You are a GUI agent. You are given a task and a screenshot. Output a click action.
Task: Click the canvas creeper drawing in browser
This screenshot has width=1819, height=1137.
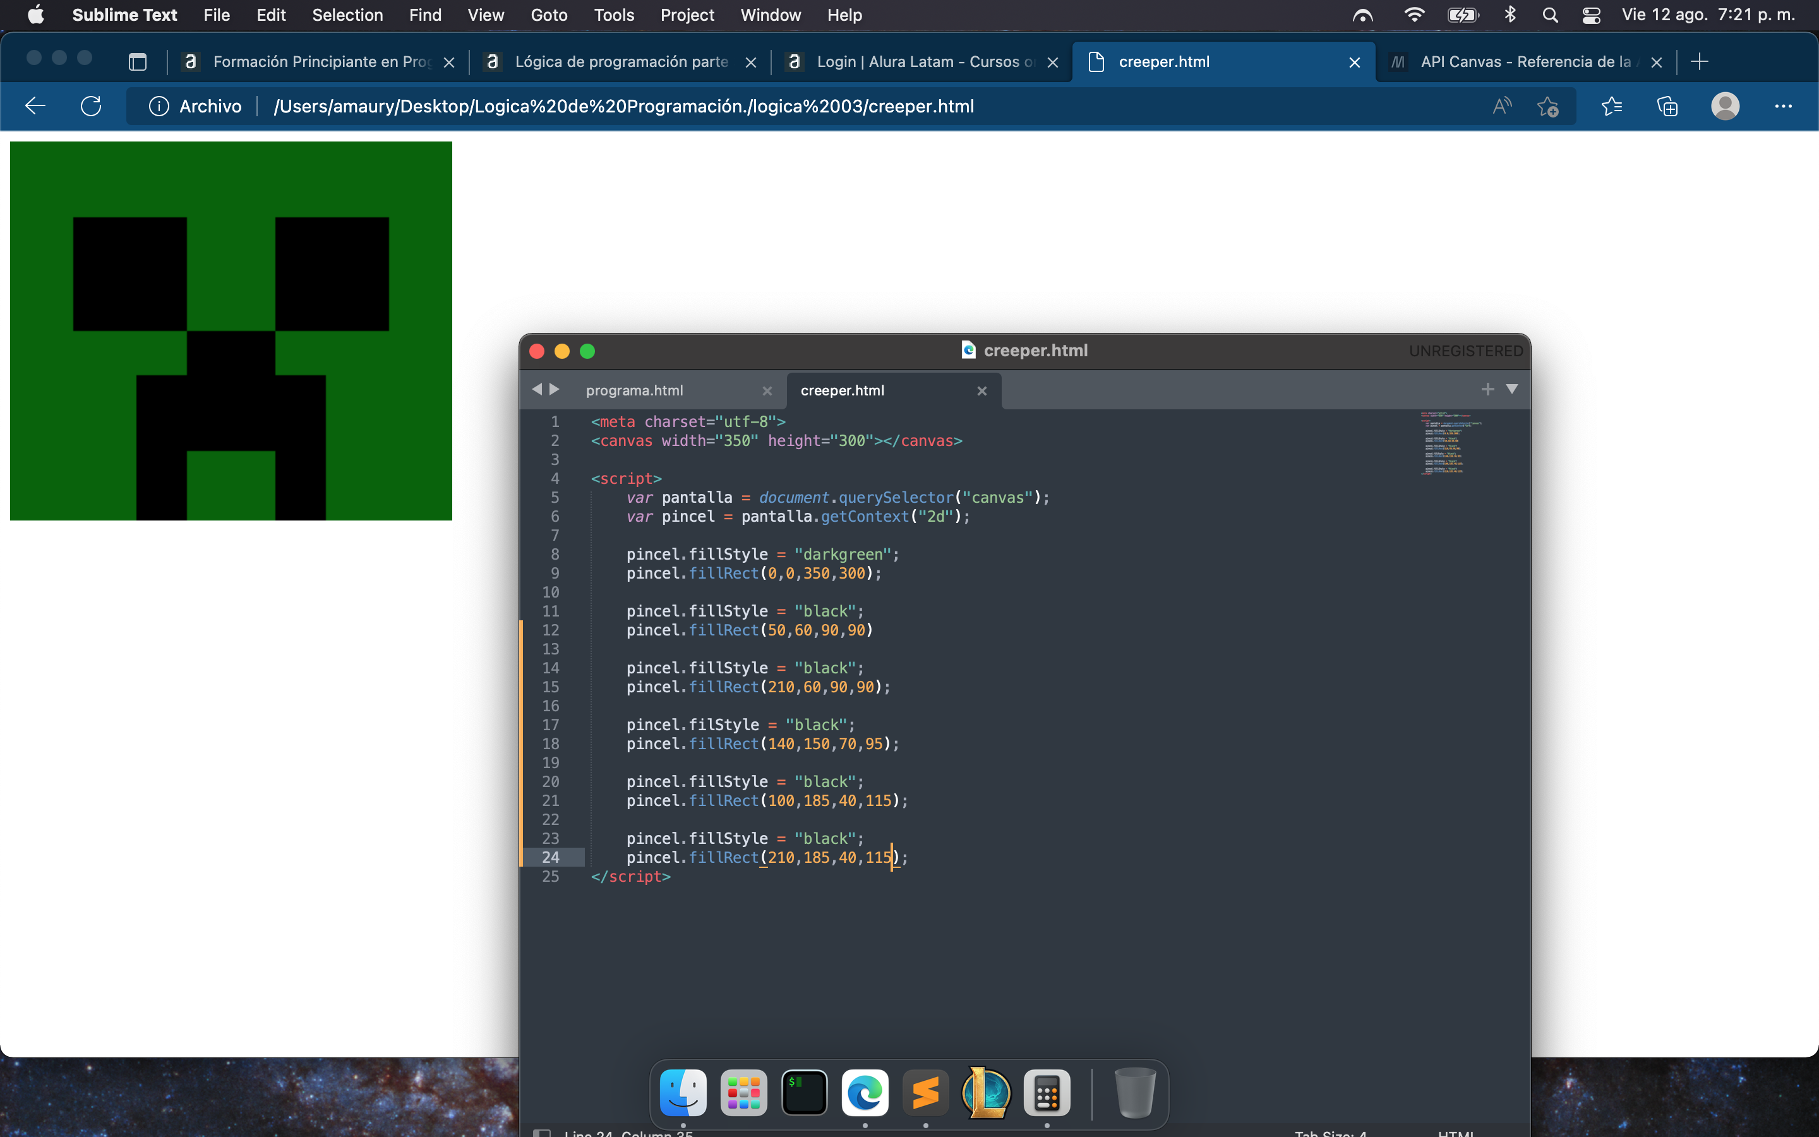[231, 331]
